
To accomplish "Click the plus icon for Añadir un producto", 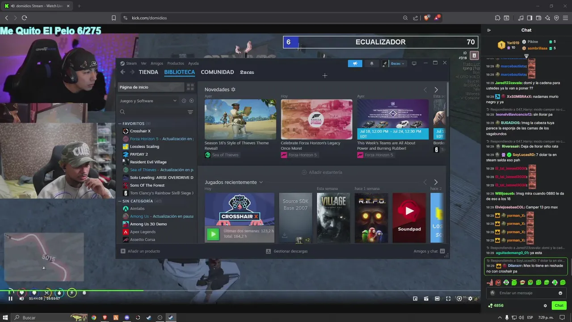I will tap(123, 251).
